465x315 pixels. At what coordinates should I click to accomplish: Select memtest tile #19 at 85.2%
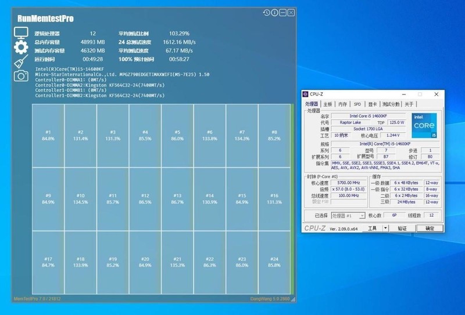(x=113, y=262)
